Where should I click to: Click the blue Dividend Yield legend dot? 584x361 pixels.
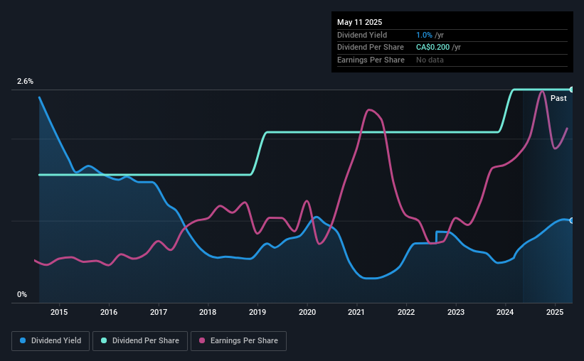pos(23,340)
